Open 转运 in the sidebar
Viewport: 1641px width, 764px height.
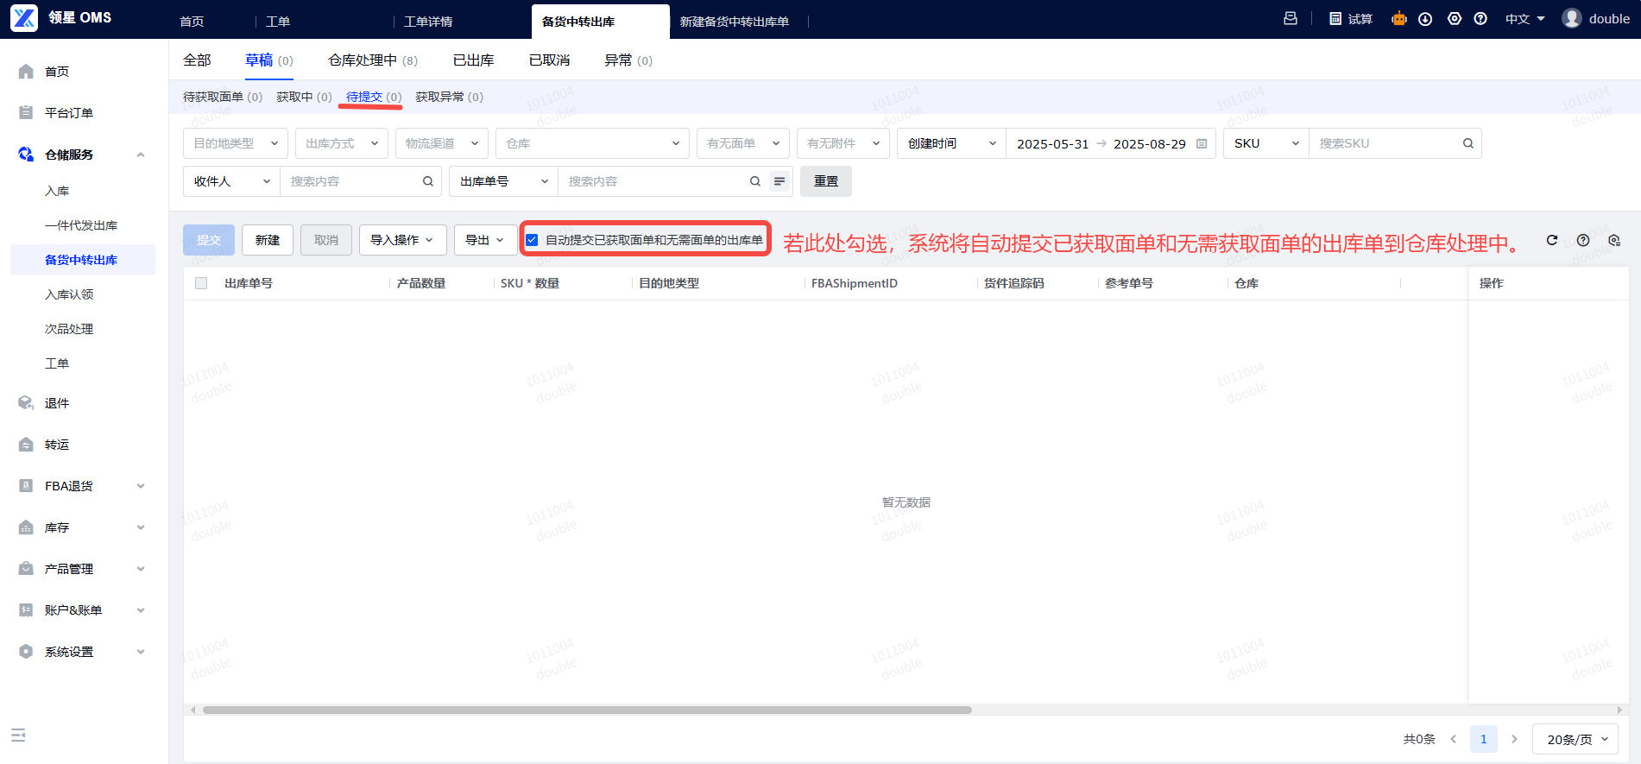click(x=57, y=445)
